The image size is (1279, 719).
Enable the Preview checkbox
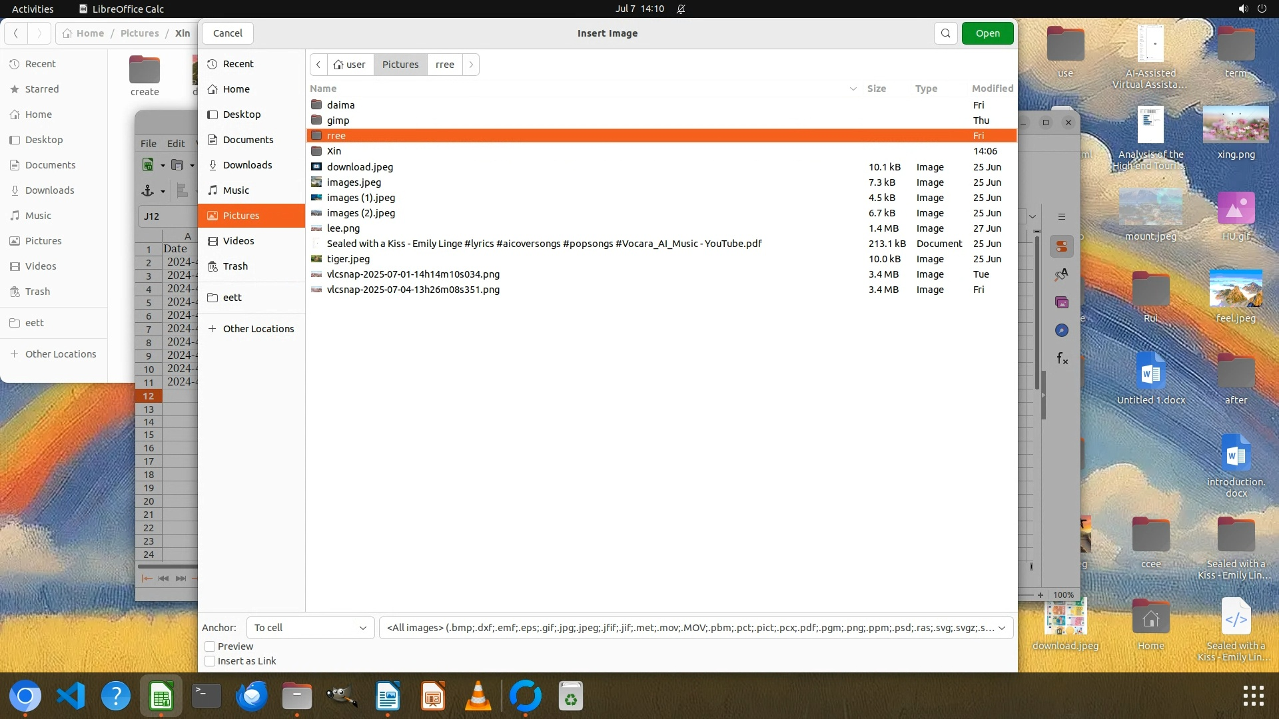point(210,646)
